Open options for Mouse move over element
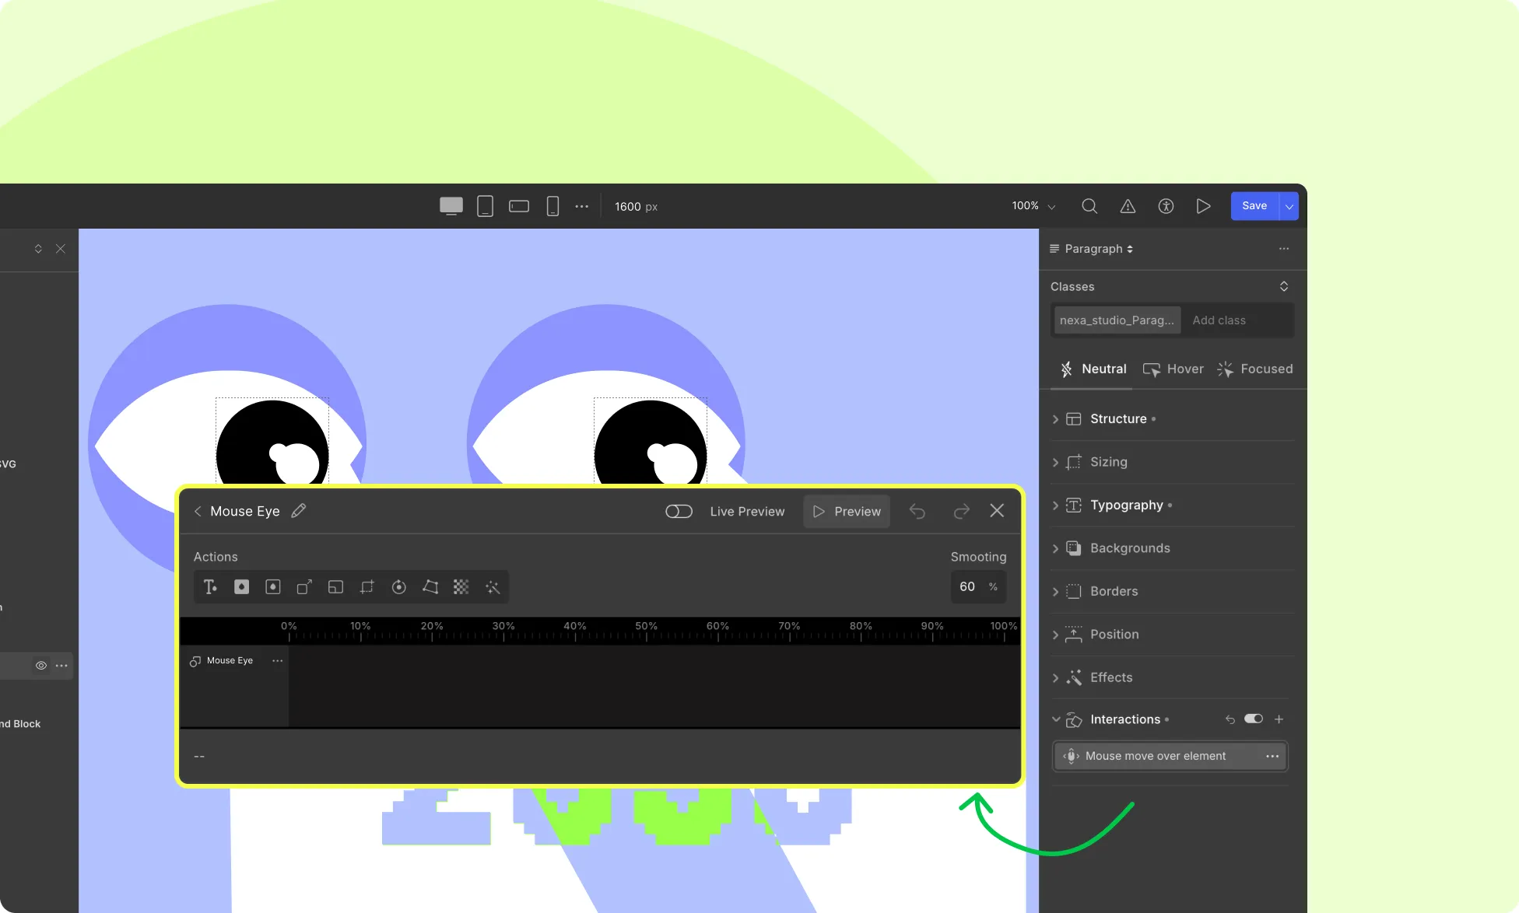The image size is (1519, 913). coord(1272,756)
